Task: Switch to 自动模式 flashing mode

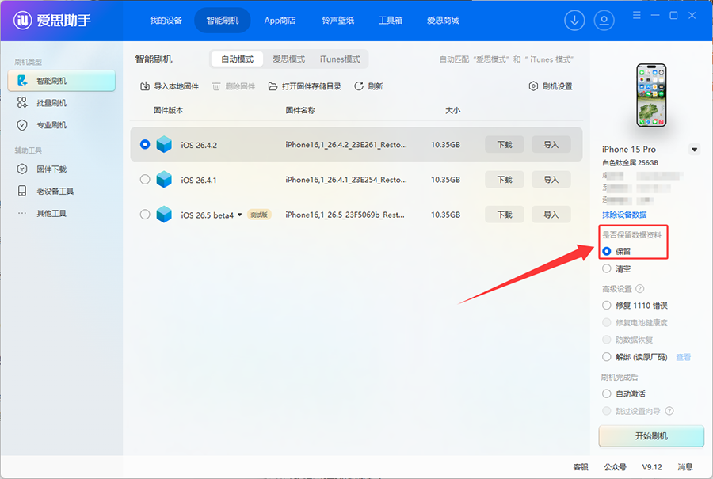Action: click(238, 59)
